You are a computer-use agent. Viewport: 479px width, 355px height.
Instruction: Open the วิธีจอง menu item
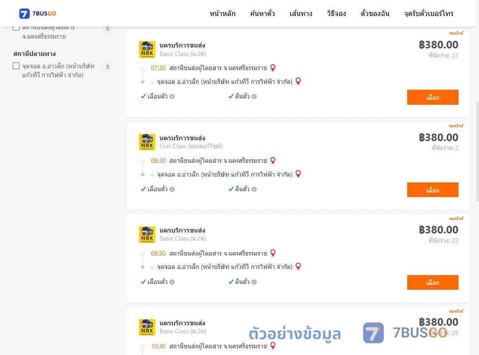tap(336, 13)
